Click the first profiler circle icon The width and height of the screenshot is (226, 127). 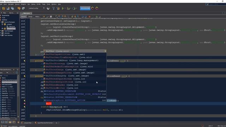click(93, 8)
